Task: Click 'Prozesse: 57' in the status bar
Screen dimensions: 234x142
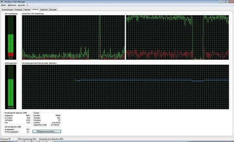Action: [6, 139]
